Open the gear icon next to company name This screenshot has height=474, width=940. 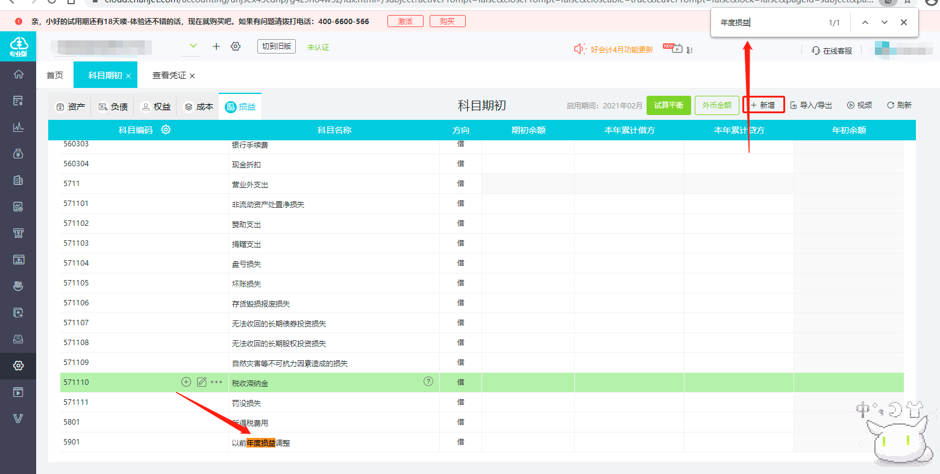pyautogui.click(x=236, y=46)
